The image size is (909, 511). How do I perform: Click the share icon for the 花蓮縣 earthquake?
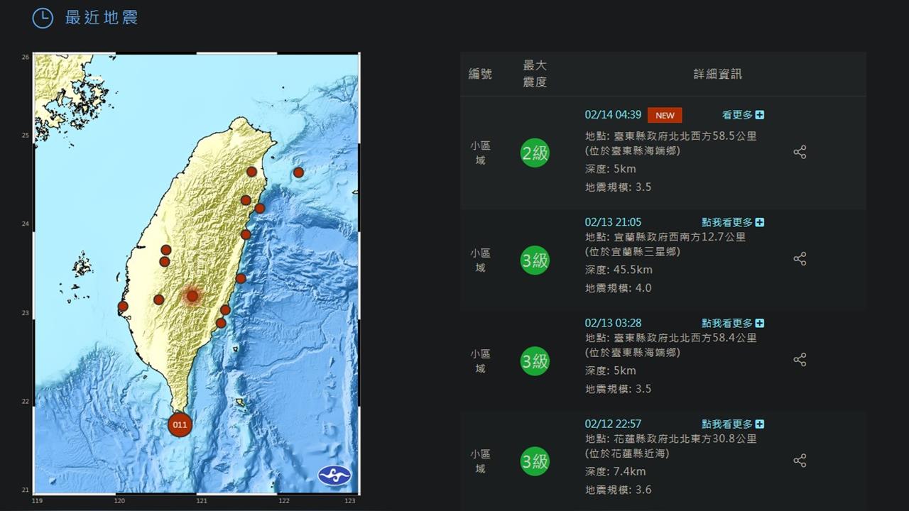(800, 460)
